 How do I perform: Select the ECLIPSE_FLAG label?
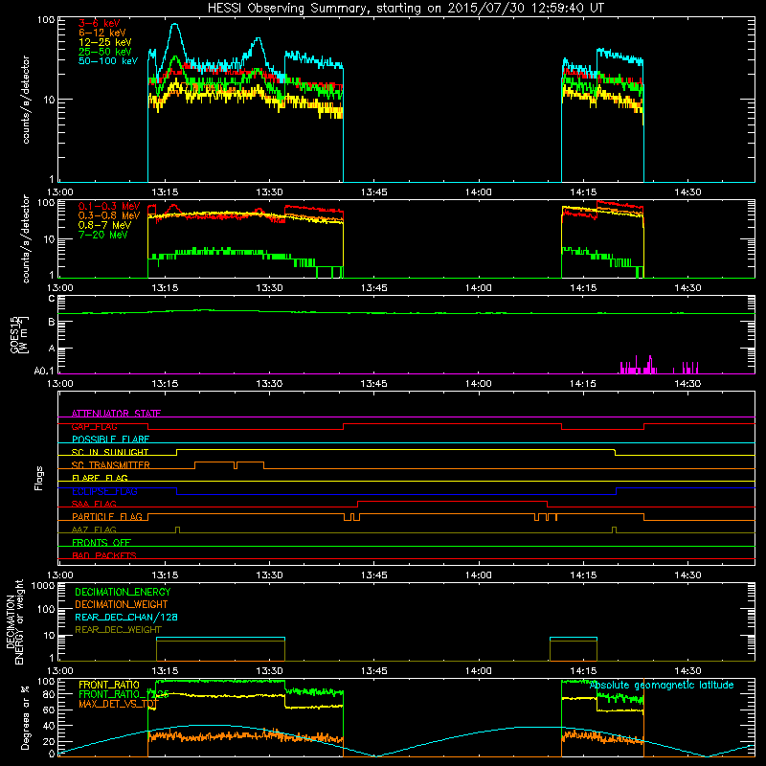click(x=104, y=491)
